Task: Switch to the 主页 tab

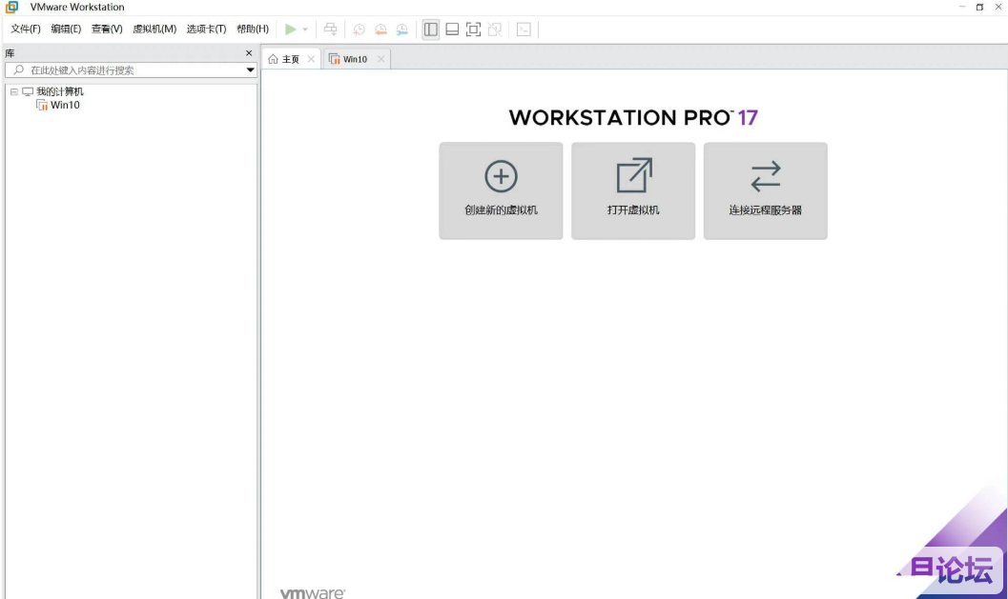Action: pyautogui.click(x=291, y=59)
